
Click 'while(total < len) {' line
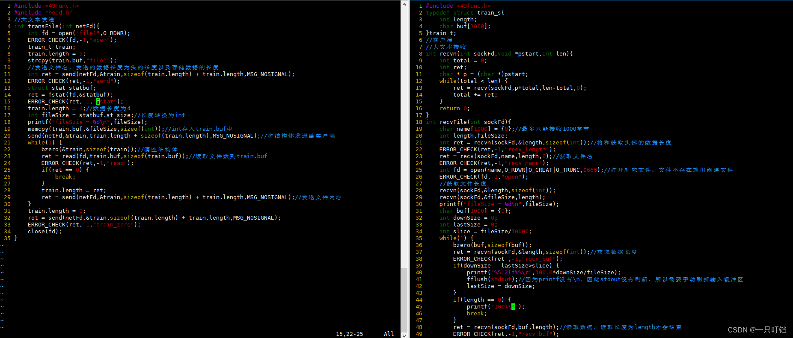[474, 81]
